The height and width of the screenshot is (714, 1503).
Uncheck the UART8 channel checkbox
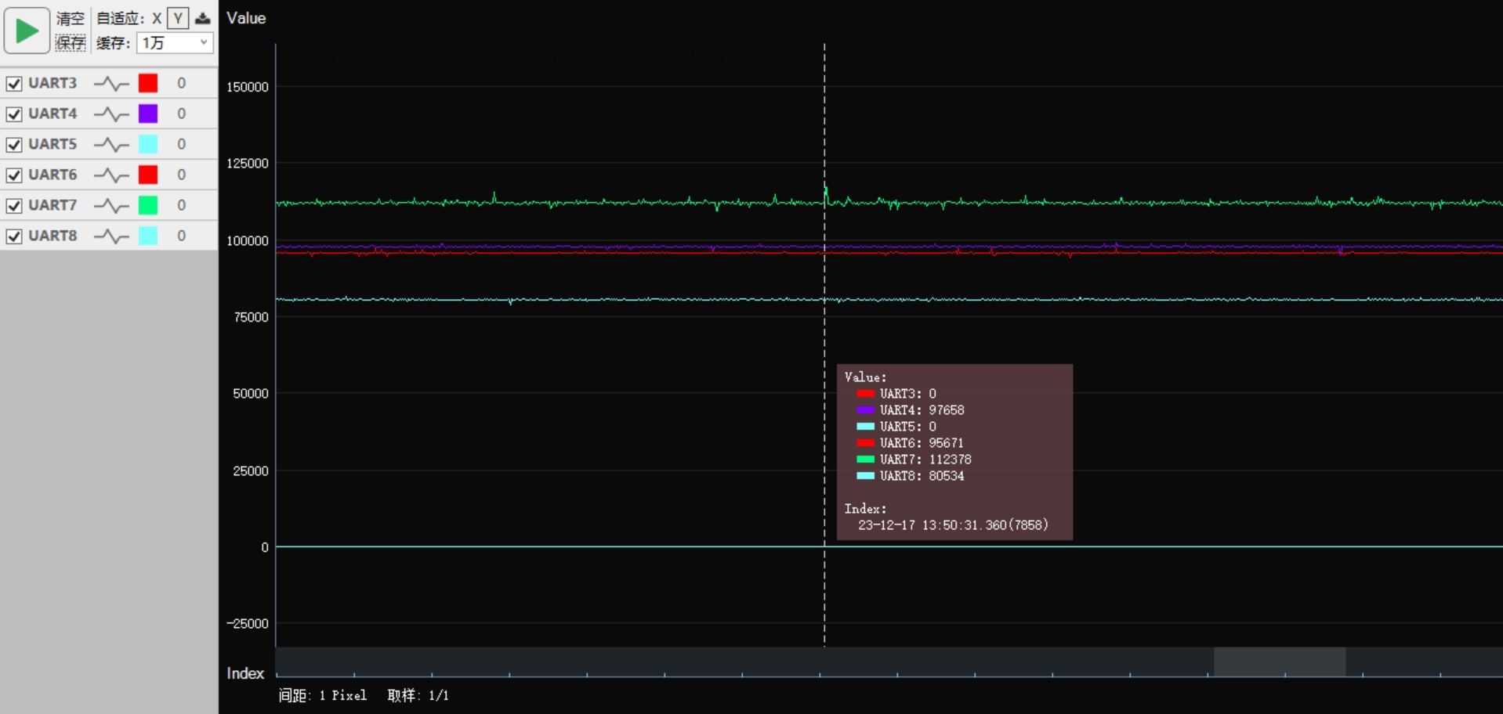[x=14, y=236]
